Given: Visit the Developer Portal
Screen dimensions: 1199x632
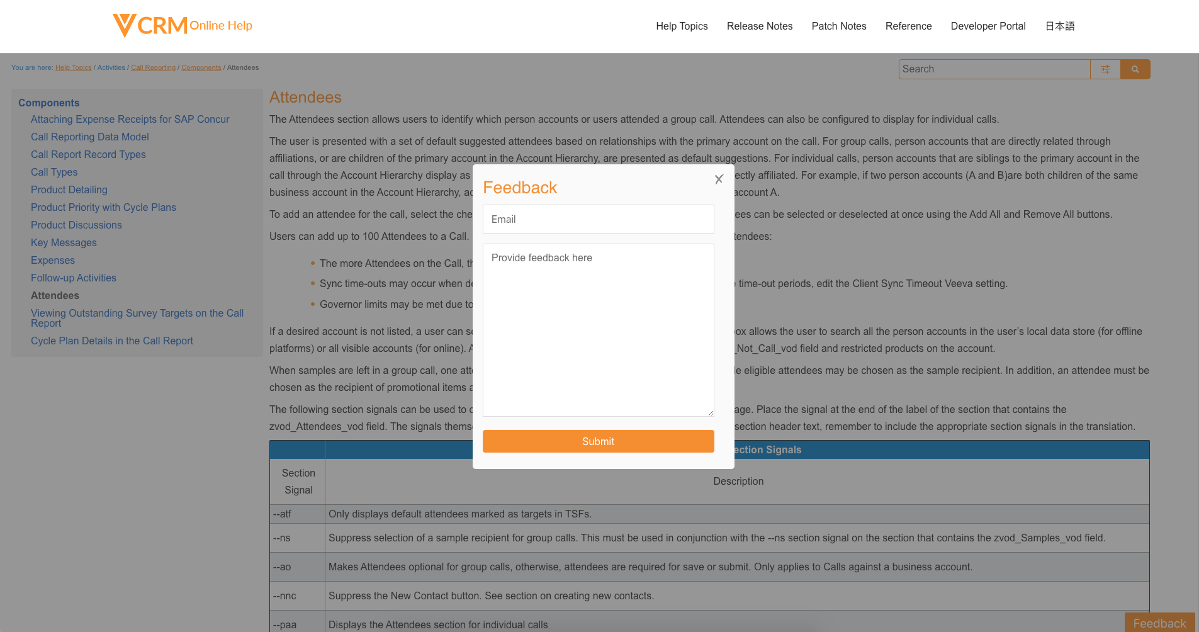Looking at the screenshot, I should pyautogui.click(x=988, y=26).
